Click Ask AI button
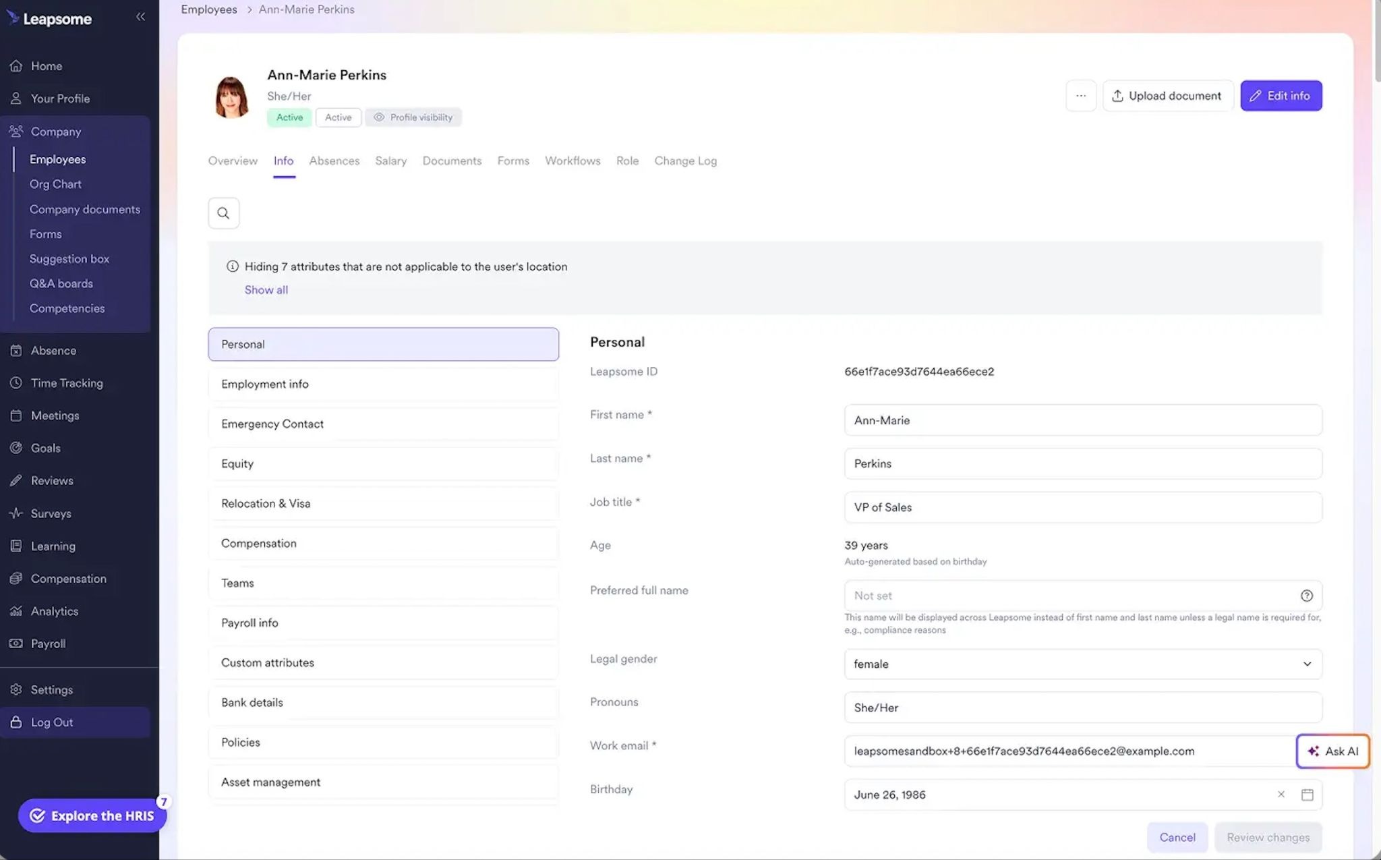 (1332, 751)
